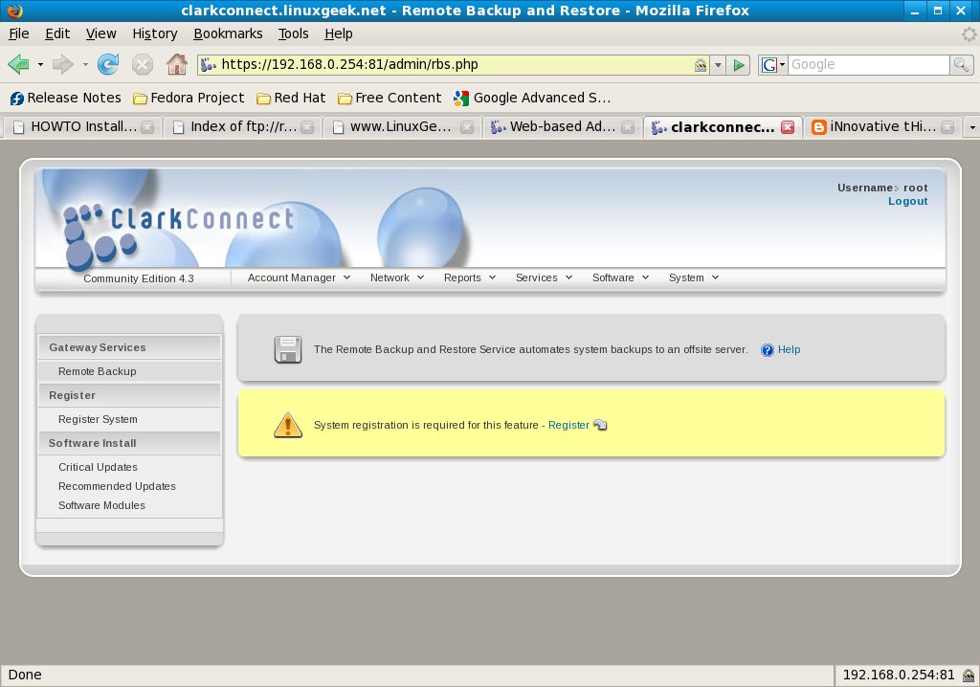Click the URL address field

tap(455, 64)
